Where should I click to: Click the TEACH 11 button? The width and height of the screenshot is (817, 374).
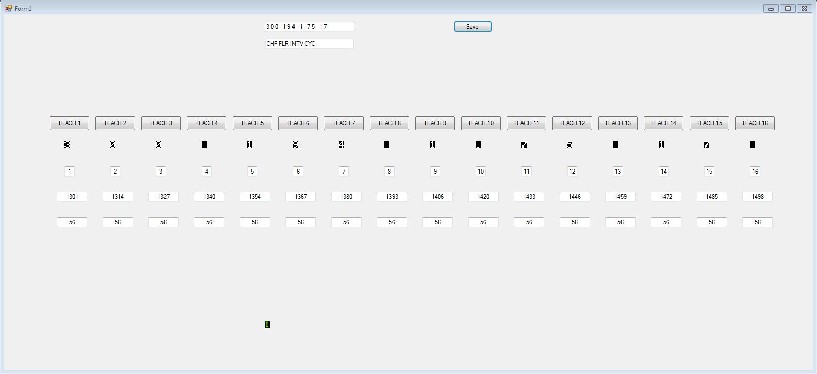click(527, 123)
